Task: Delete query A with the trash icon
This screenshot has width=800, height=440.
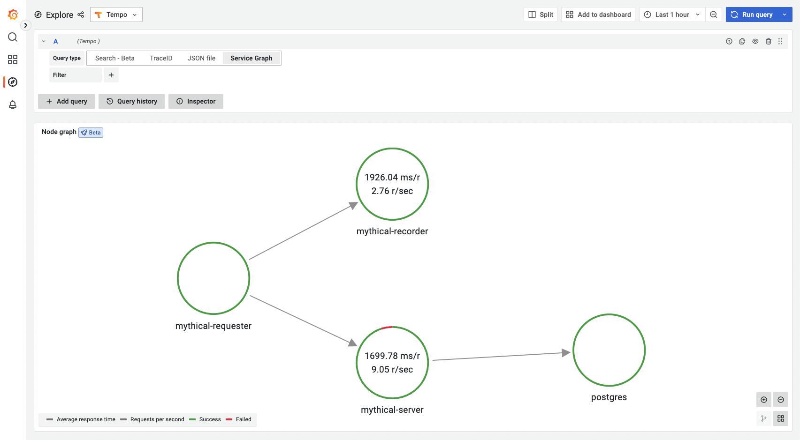Action: pyautogui.click(x=769, y=41)
